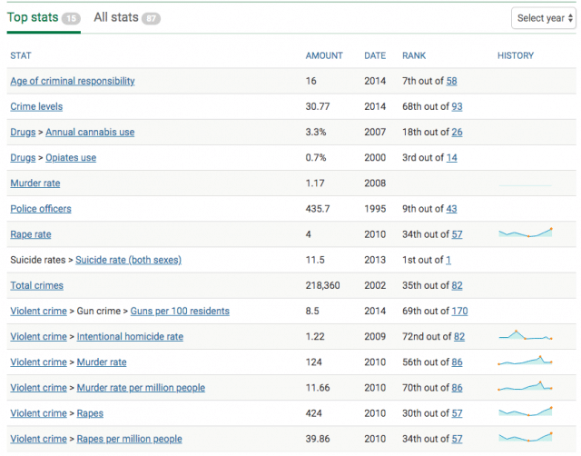Open Age of criminal responsibility link
The image size is (581, 456).
[x=73, y=81]
